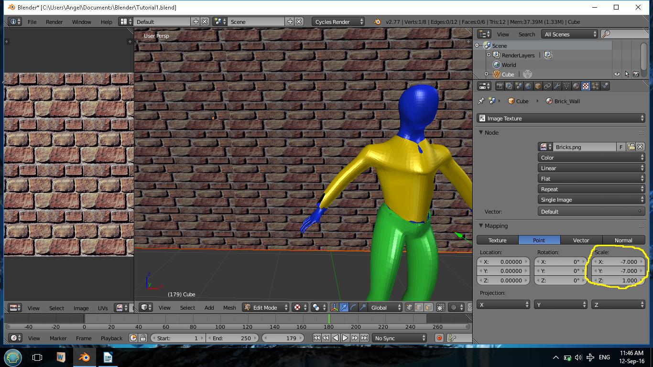This screenshot has width=653, height=367.
Task: Select the Vector mapping type
Action: [x=581, y=240]
